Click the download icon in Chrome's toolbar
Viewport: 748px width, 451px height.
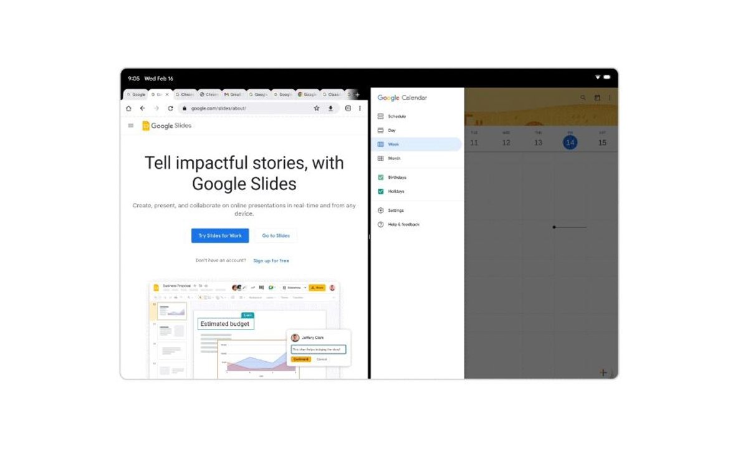coord(331,108)
